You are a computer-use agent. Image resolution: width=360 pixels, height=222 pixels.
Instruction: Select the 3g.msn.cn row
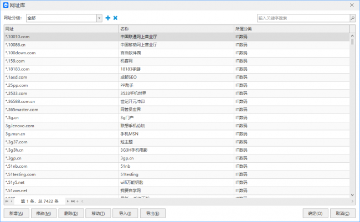pyautogui.click(x=177, y=134)
